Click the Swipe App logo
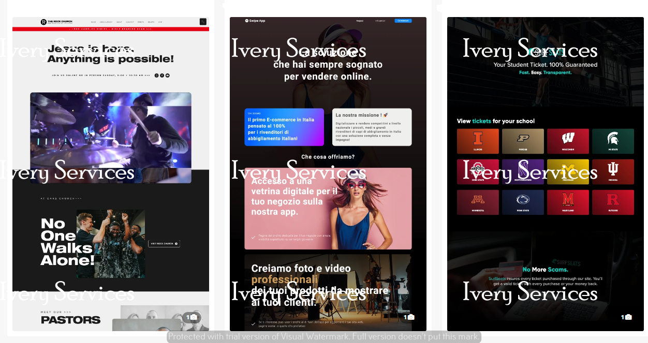Viewport: 648px width, 343px height. click(255, 21)
